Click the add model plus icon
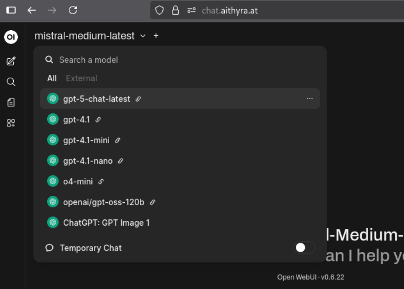Screen dimensions: 404x289 pos(156,36)
